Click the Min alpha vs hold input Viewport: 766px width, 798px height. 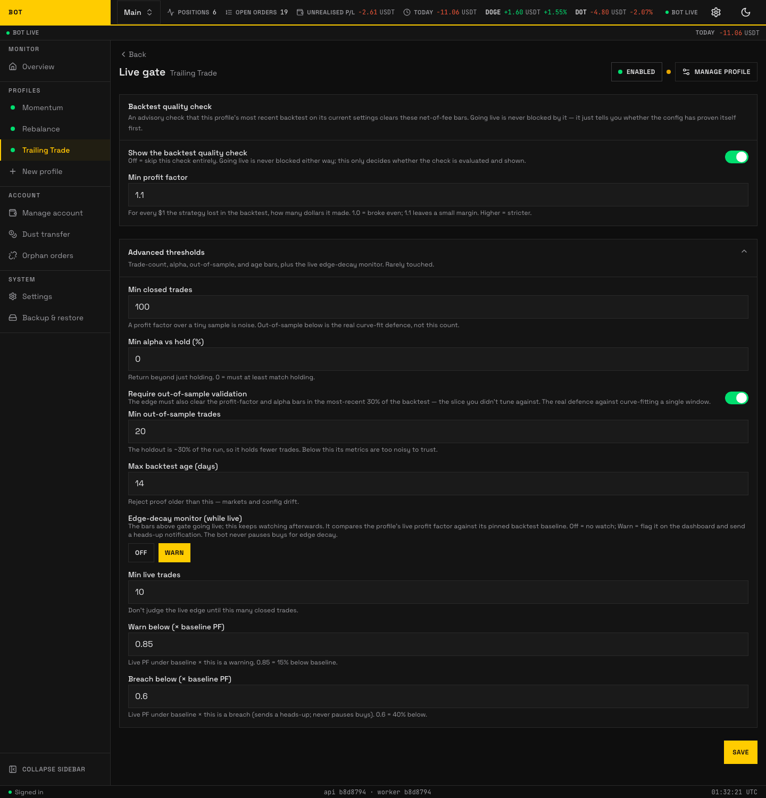point(438,359)
